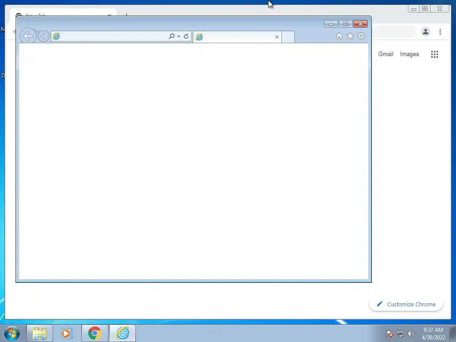
Task: Open Internet Explorer Favorites star
Action: (350, 36)
